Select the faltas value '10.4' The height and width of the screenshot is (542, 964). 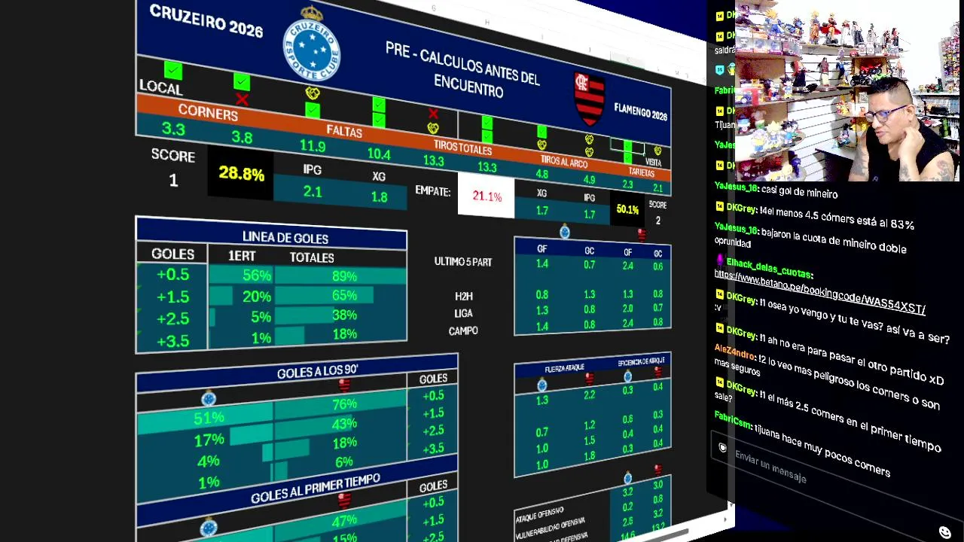tap(379, 154)
